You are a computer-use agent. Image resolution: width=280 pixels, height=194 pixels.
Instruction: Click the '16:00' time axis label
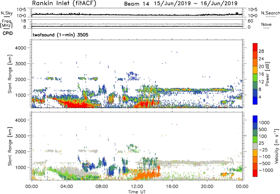[172, 187]
